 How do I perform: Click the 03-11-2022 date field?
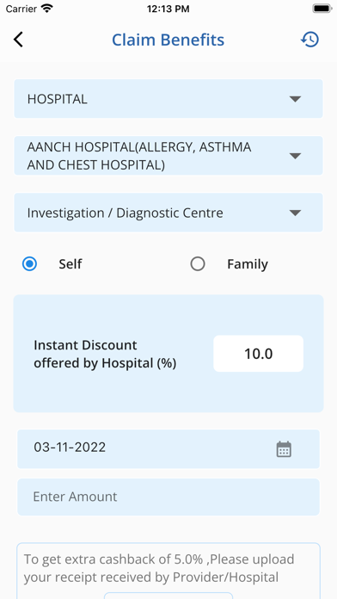pyautogui.click(x=168, y=449)
